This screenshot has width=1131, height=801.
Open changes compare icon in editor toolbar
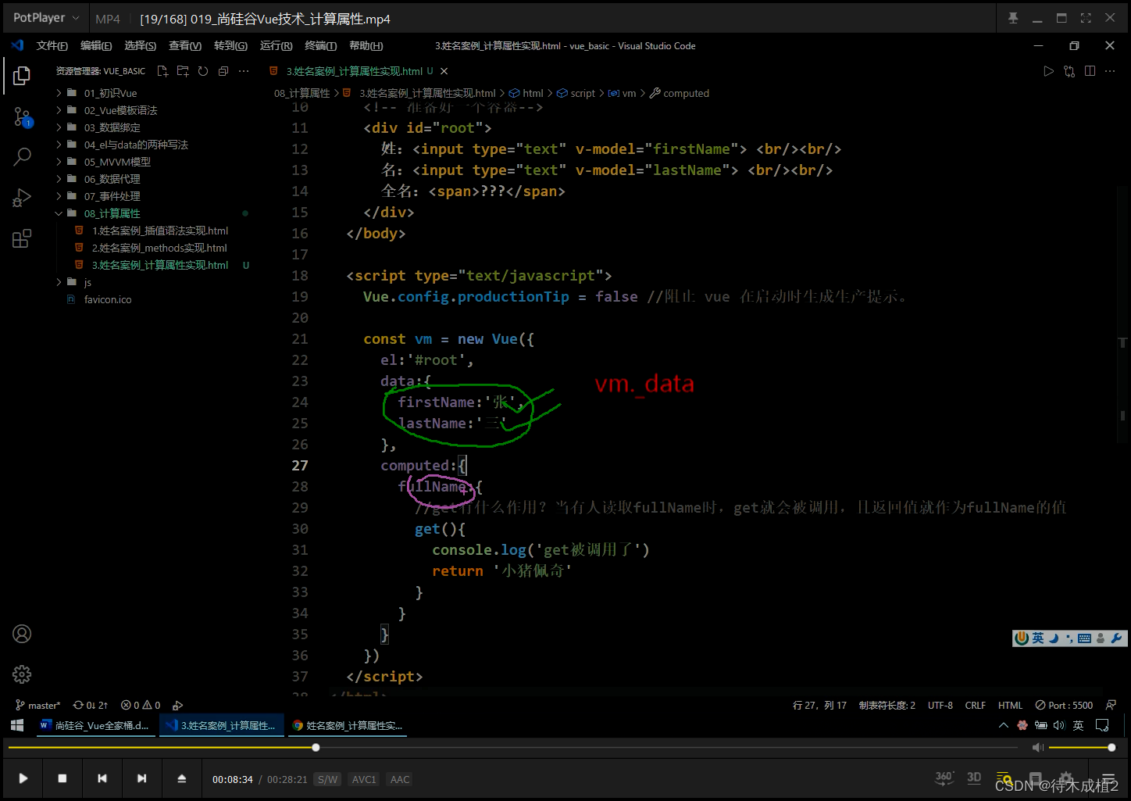click(x=1069, y=71)
